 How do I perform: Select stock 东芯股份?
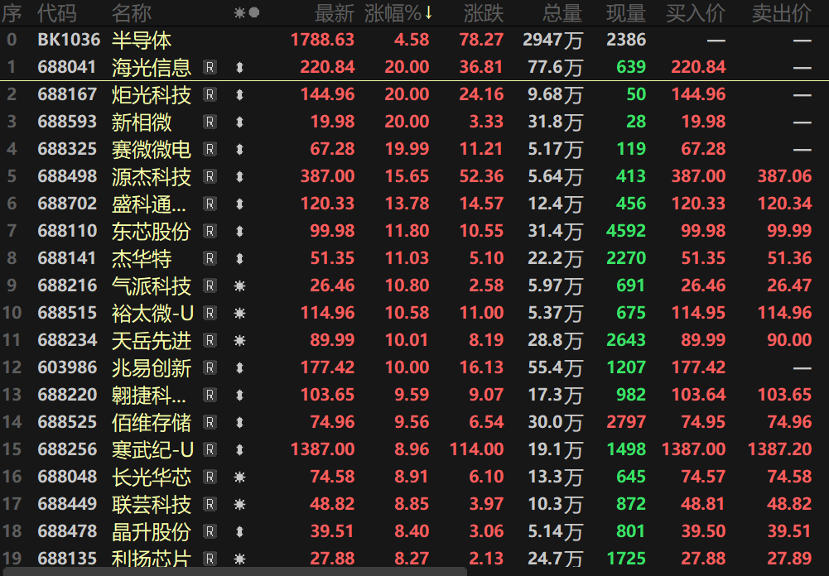point(152,231)
